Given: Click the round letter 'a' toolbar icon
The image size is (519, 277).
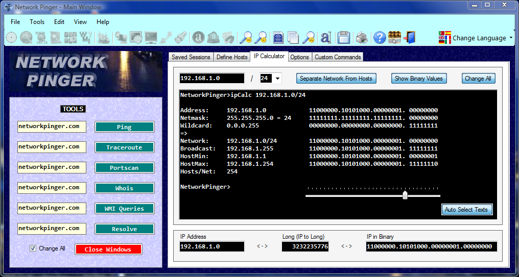Looking at the screenshot, I should [x=199, y=37].
